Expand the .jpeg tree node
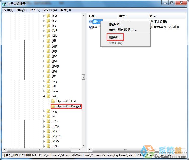Image resolution: width=189 pixels, height=160 pixels. (x=44, y=66)
